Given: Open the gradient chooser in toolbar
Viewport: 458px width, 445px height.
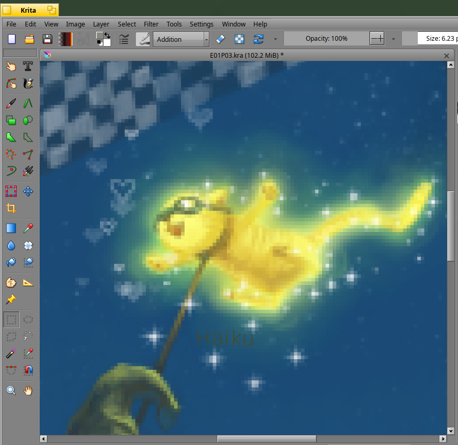Looking at the screenshot, I should [66, 39].
